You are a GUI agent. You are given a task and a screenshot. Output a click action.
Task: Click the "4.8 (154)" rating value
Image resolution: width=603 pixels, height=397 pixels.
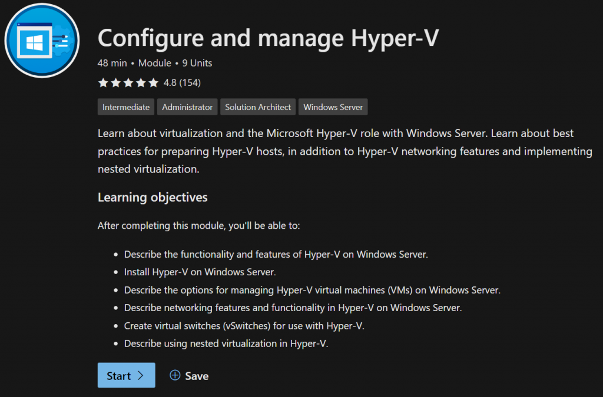(x=182, y=82)
